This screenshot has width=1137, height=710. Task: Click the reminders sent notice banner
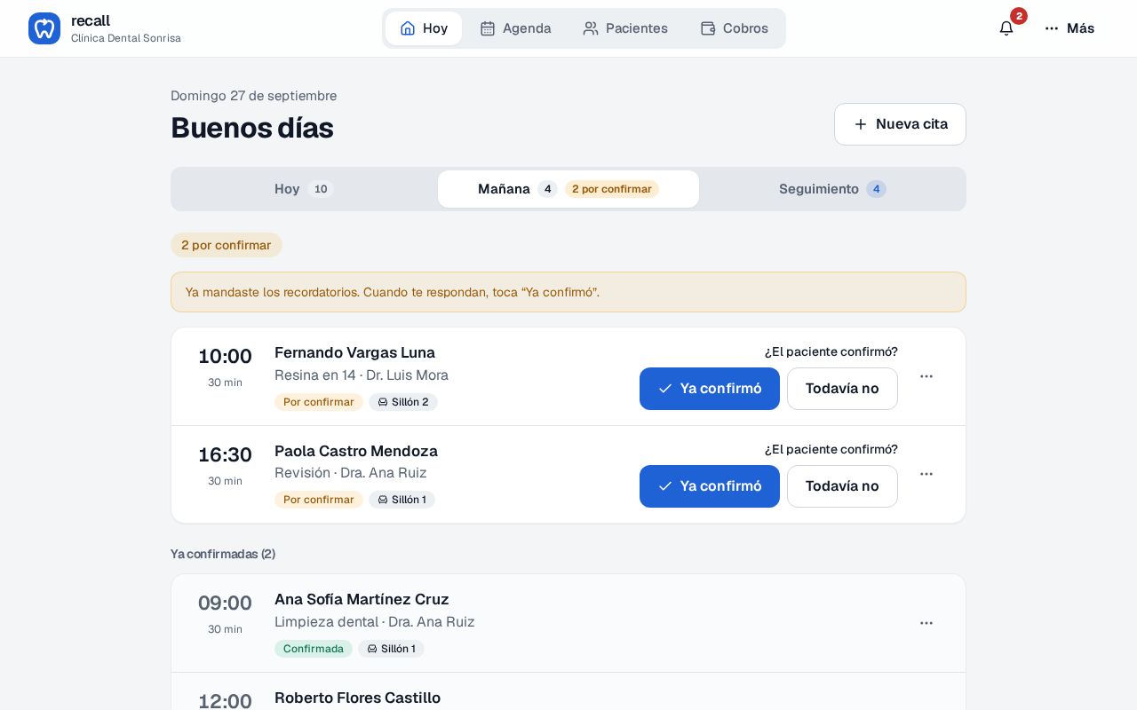click(x=568, y=292)
